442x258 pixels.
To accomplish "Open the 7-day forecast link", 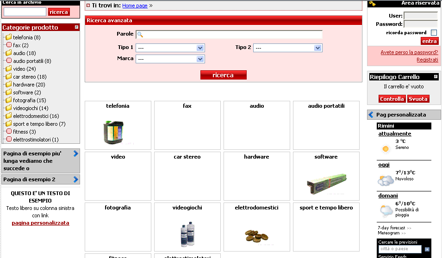I will click(x=391, y=227).
